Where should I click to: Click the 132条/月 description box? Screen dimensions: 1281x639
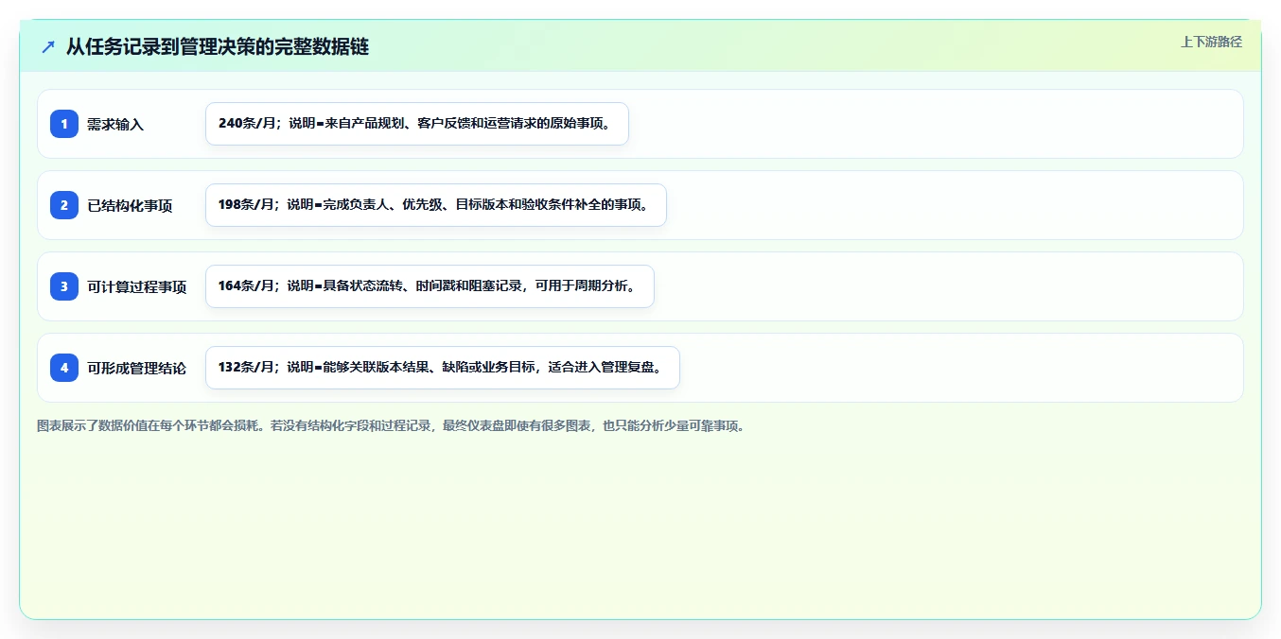[443, 368]
